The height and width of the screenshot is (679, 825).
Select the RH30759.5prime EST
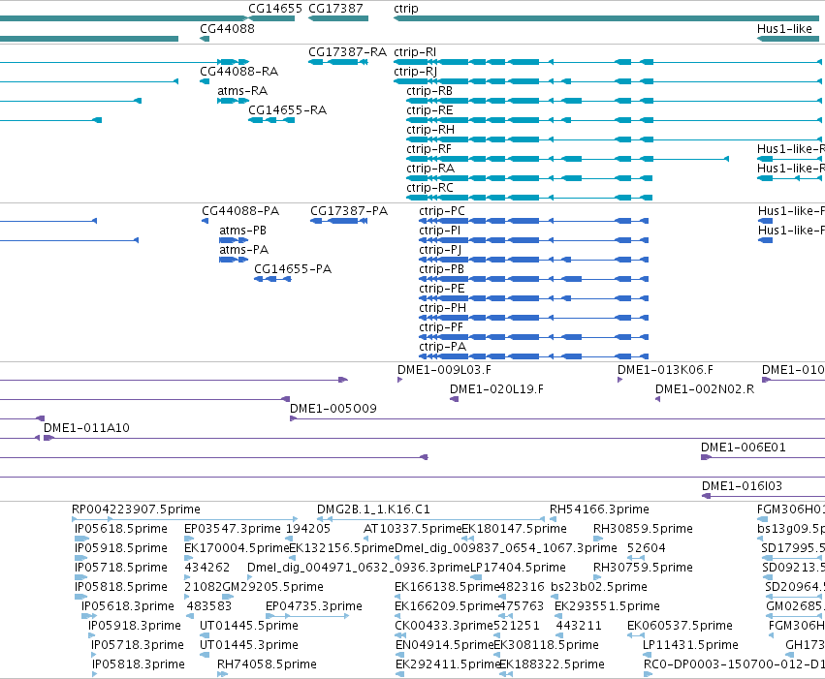pyautogui.click(x=598, y=577)
